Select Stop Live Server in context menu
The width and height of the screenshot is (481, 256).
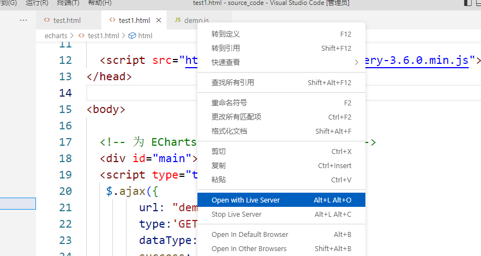tap(236, 215)
